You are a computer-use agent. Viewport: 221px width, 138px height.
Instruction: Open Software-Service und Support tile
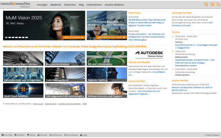pyautogui.click(x=107, y=91)
